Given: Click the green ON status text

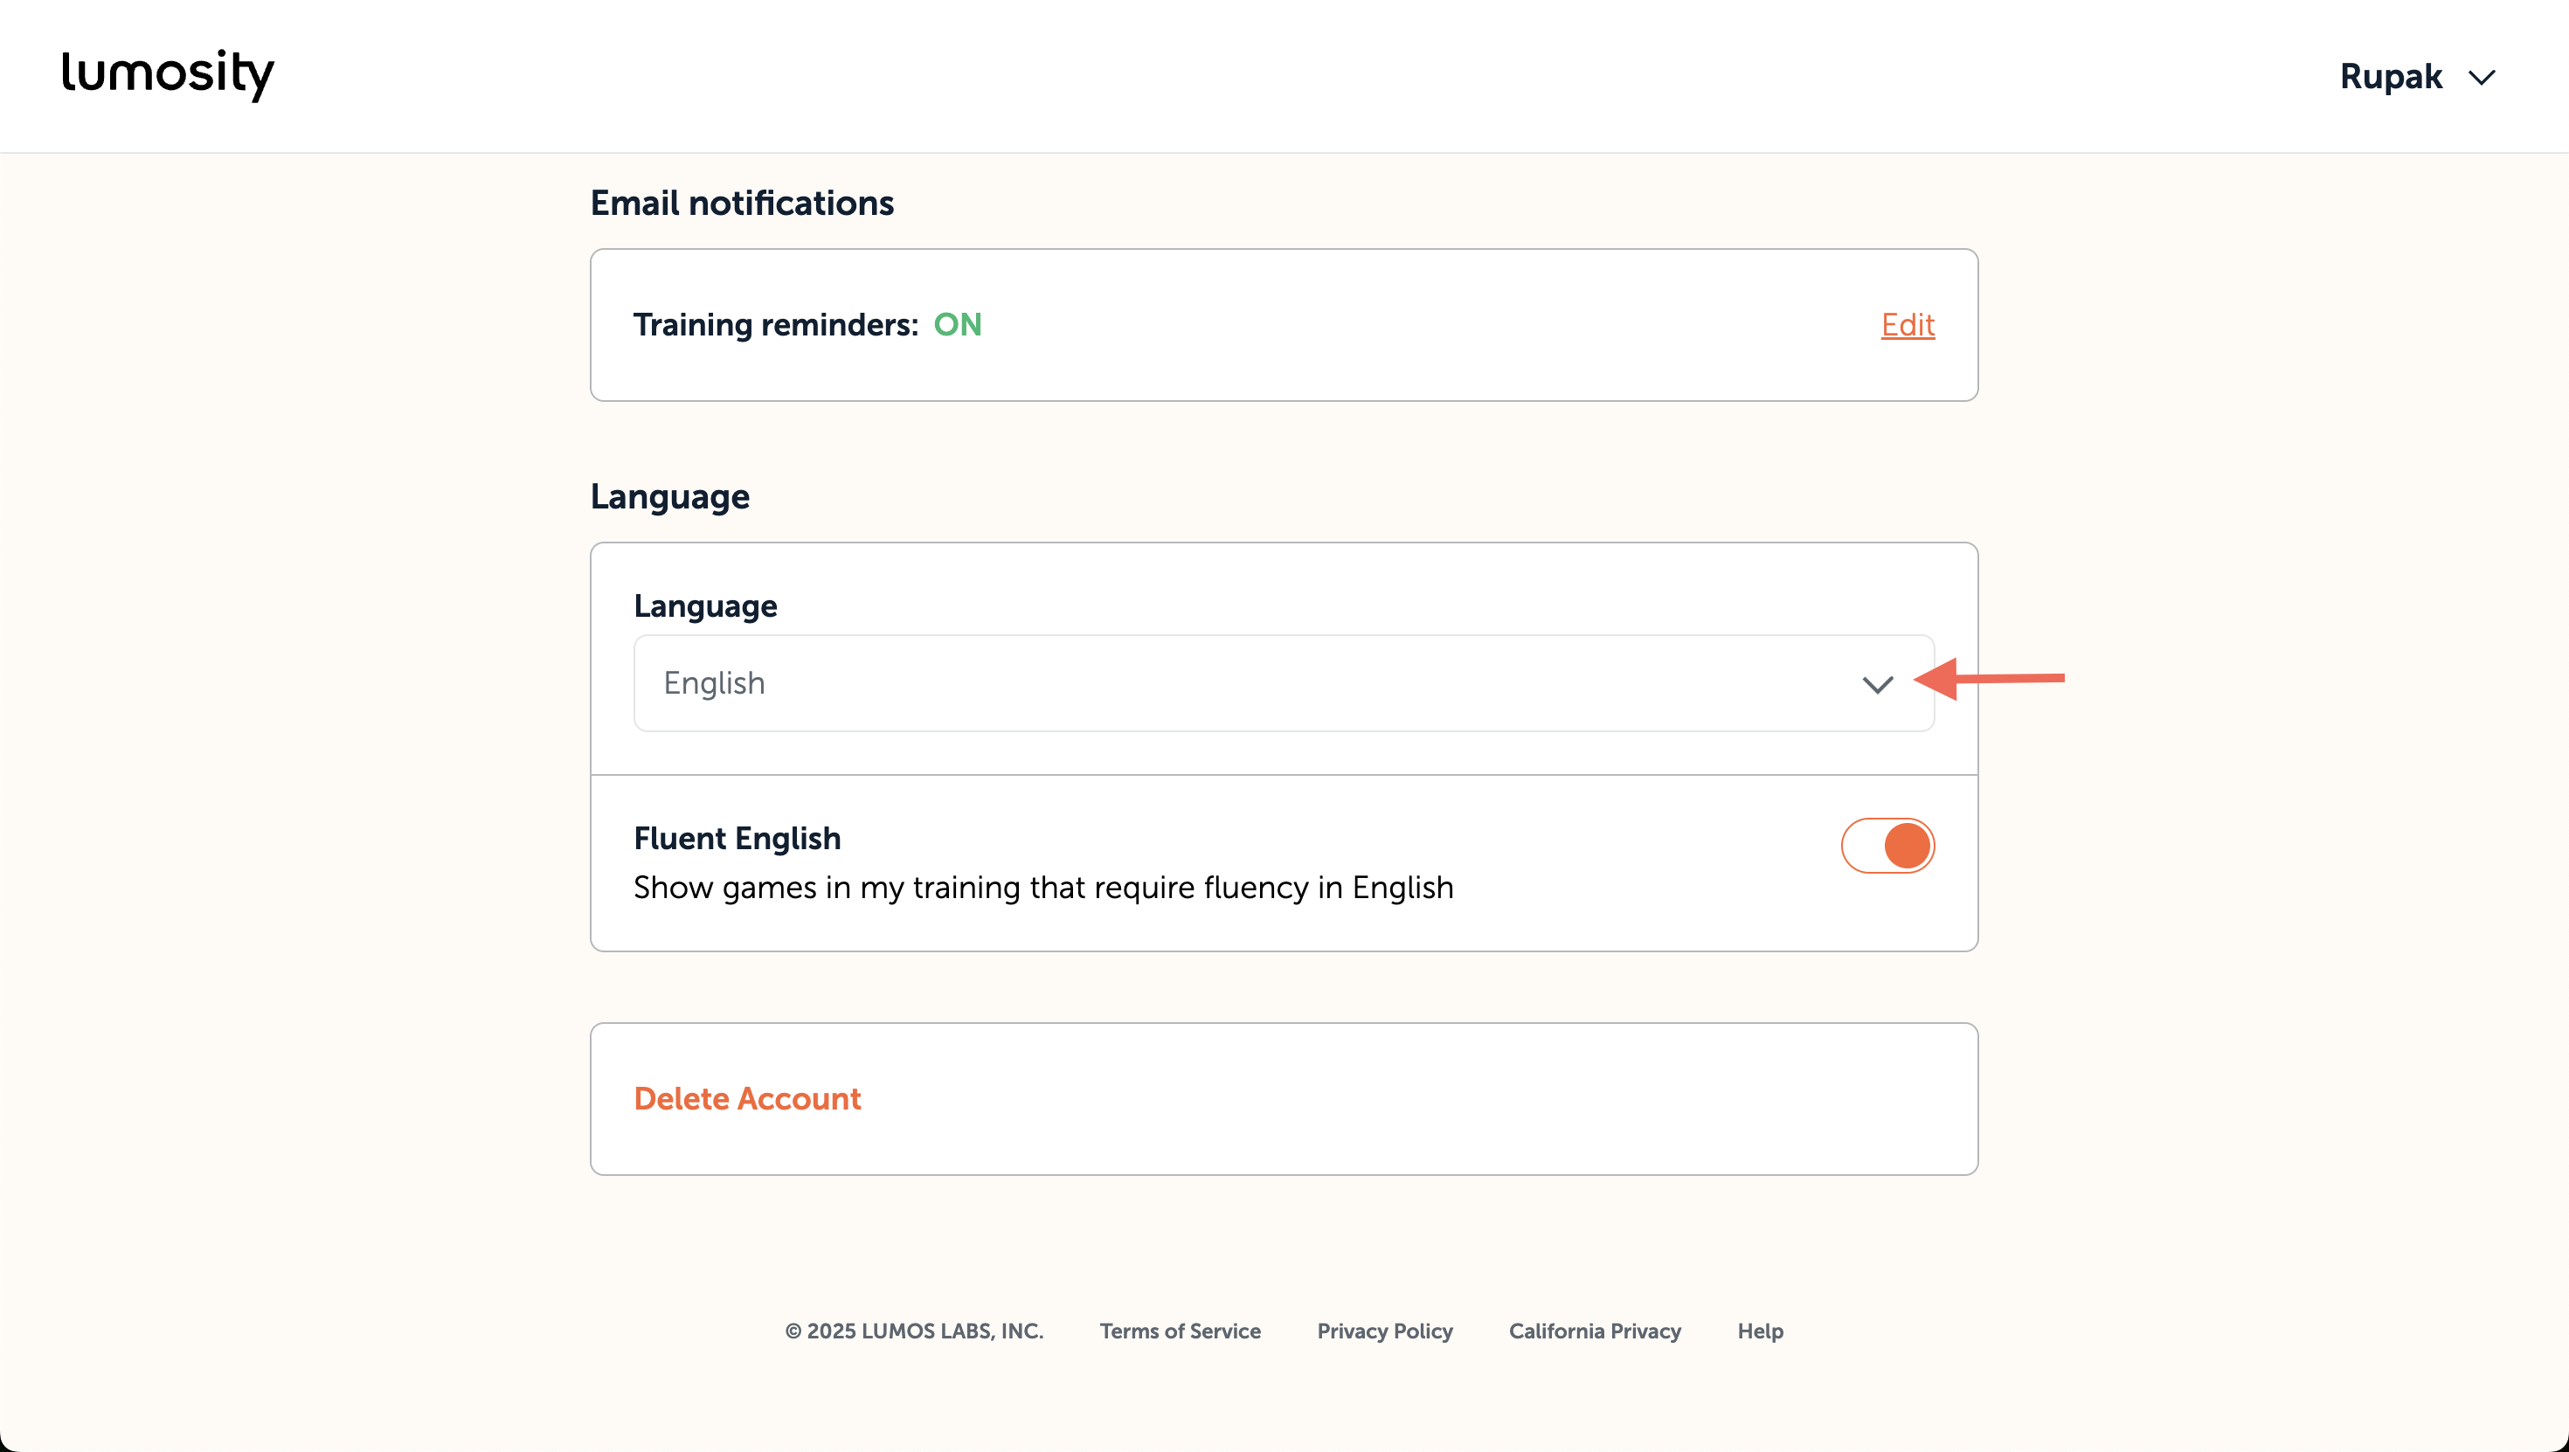Looking at the screenshot, I should click(x=959, y=325).
